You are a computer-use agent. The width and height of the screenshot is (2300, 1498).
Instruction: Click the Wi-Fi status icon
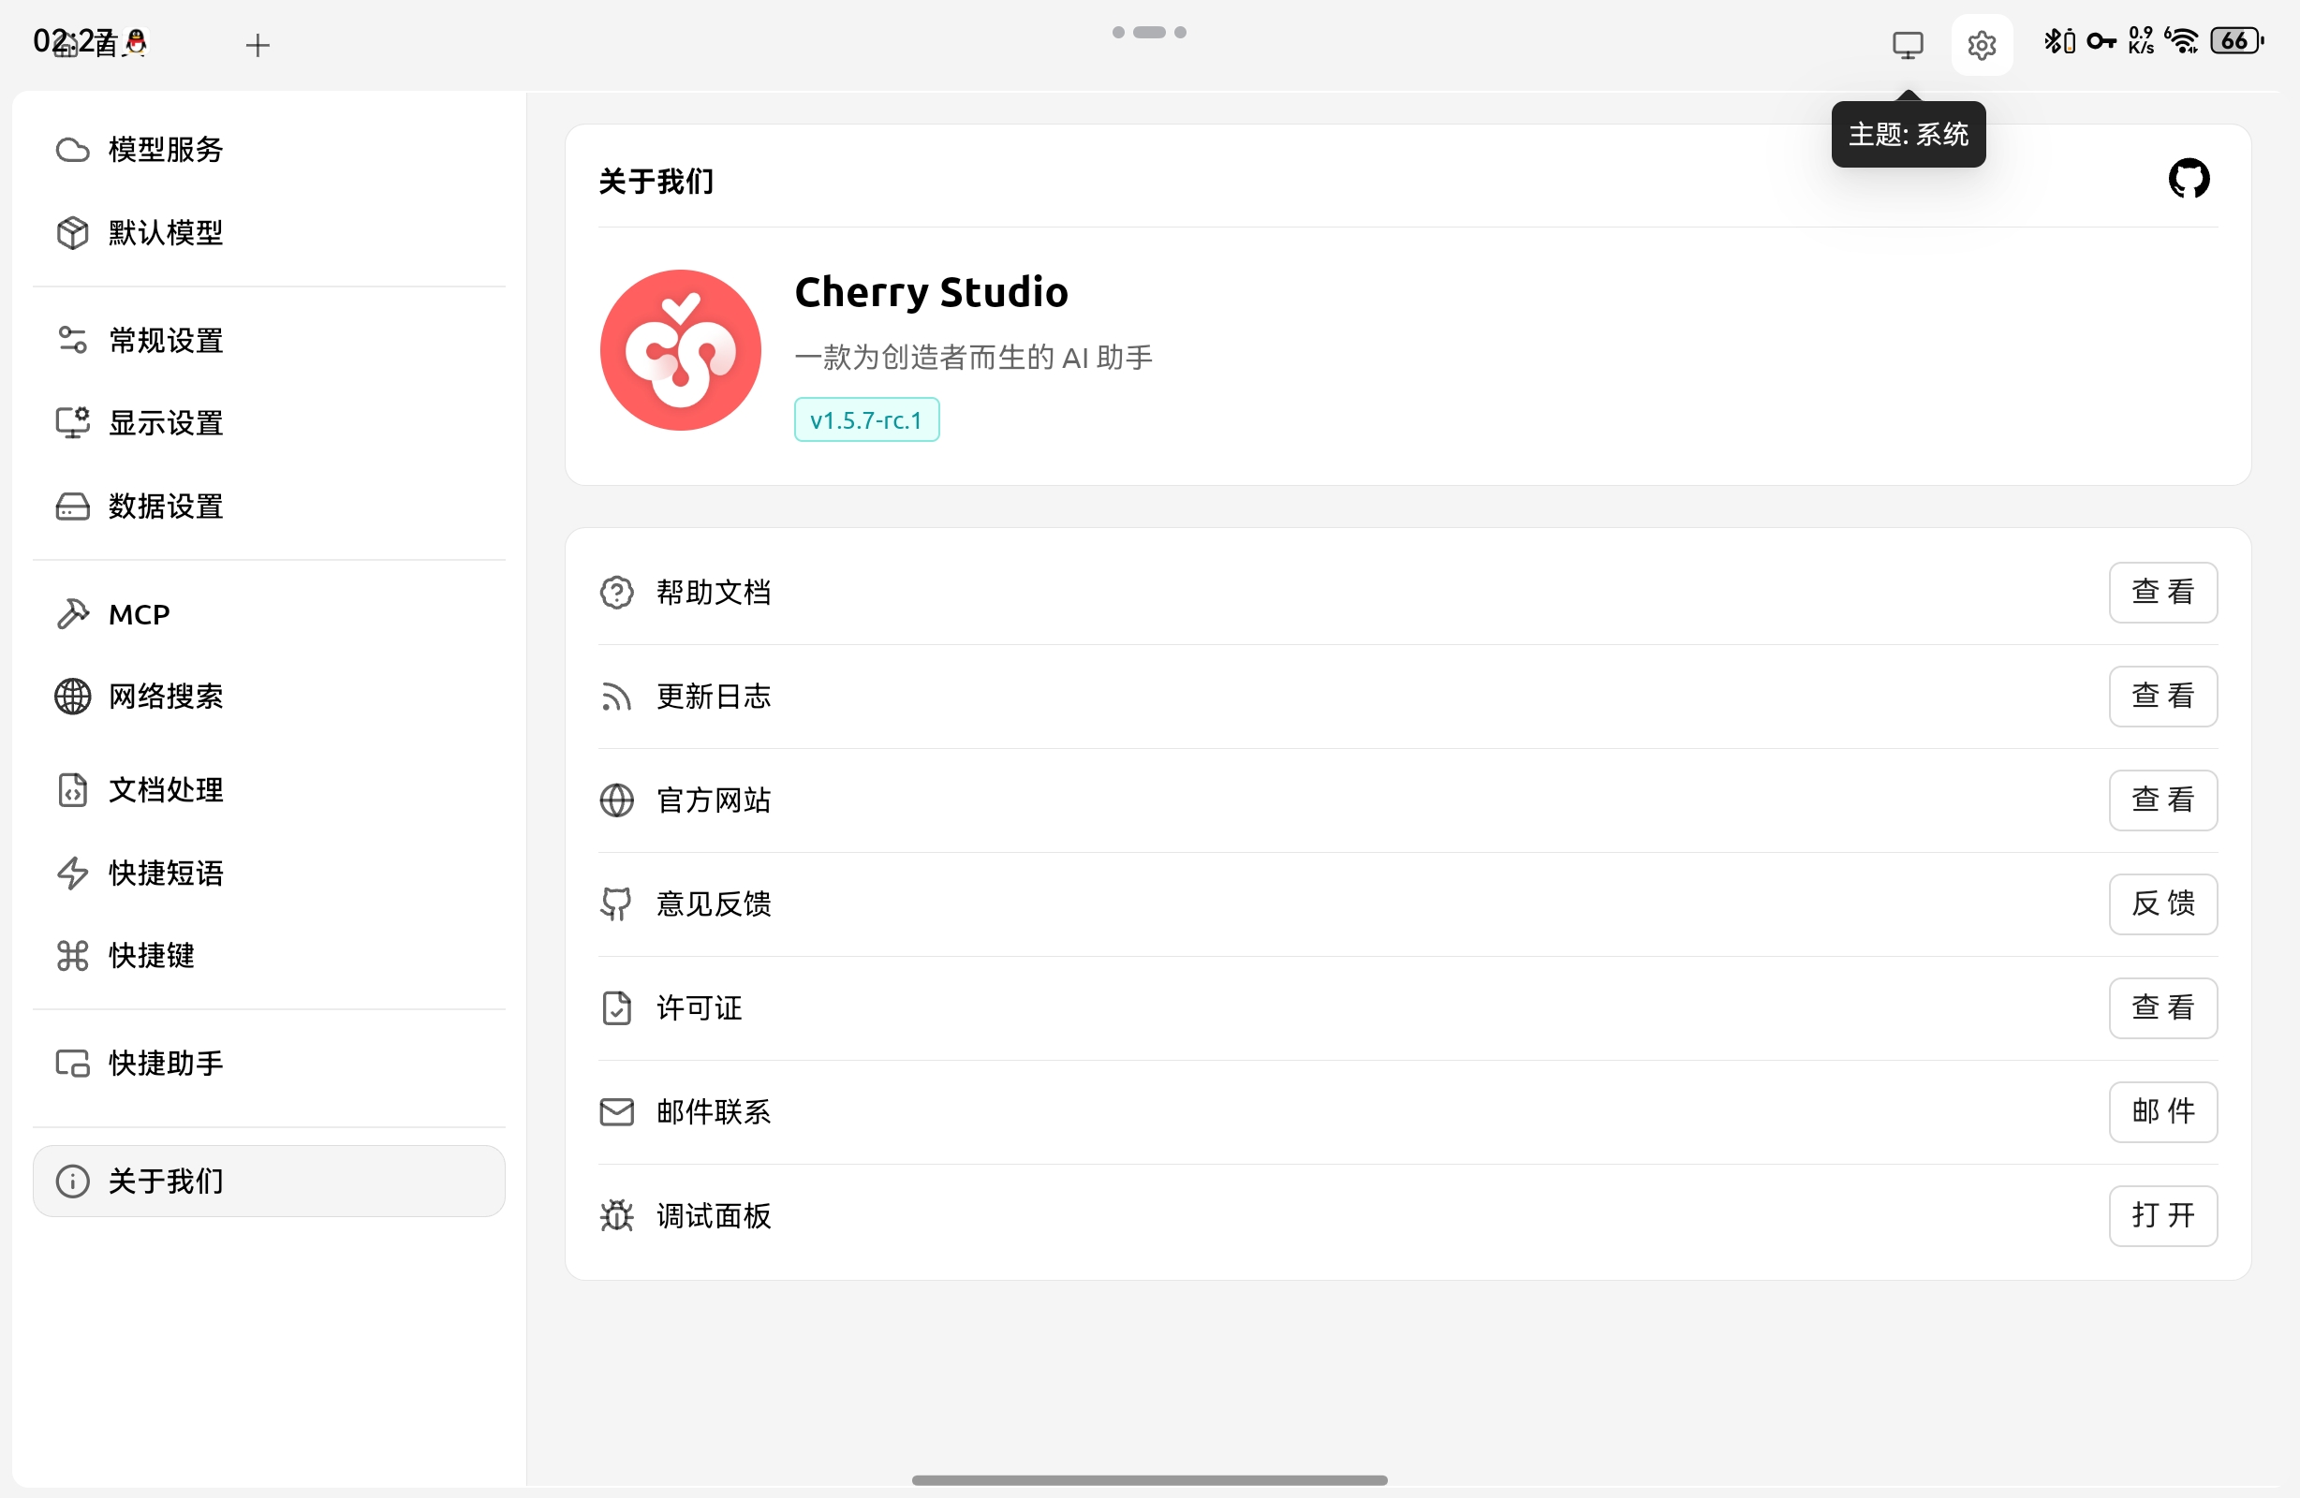pyautogui.click(x=2181, y=40)
